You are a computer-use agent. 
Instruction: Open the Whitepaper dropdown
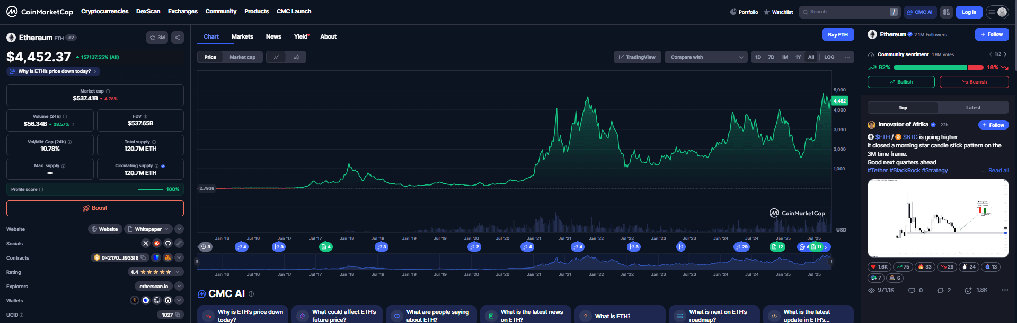point(148,229)
